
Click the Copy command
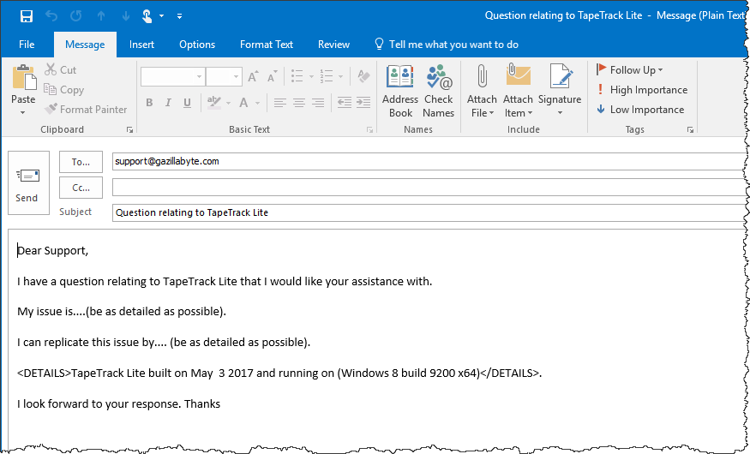click(x=63, y=89)
